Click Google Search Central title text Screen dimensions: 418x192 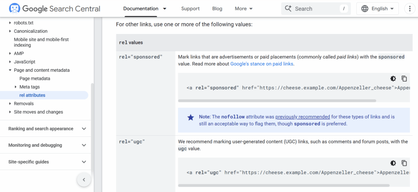(61, 9)
